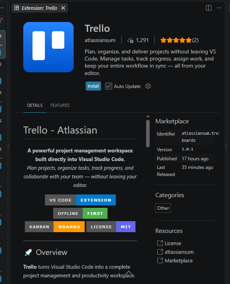Image resolution: width=230 pixels, height=284 pixels.
Task: Open the atlassiansum resource link
Action: tap(179, 252)
